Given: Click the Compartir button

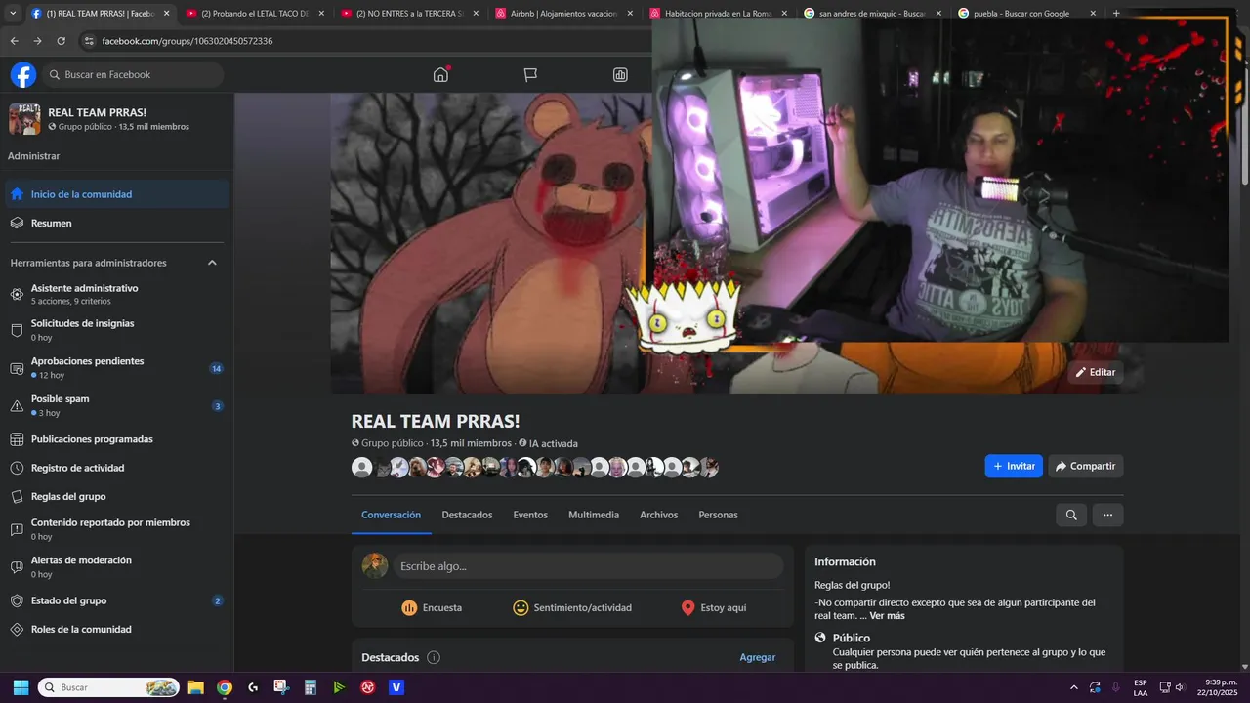Looking at the screenshot, I should [x=1086, y=466].
